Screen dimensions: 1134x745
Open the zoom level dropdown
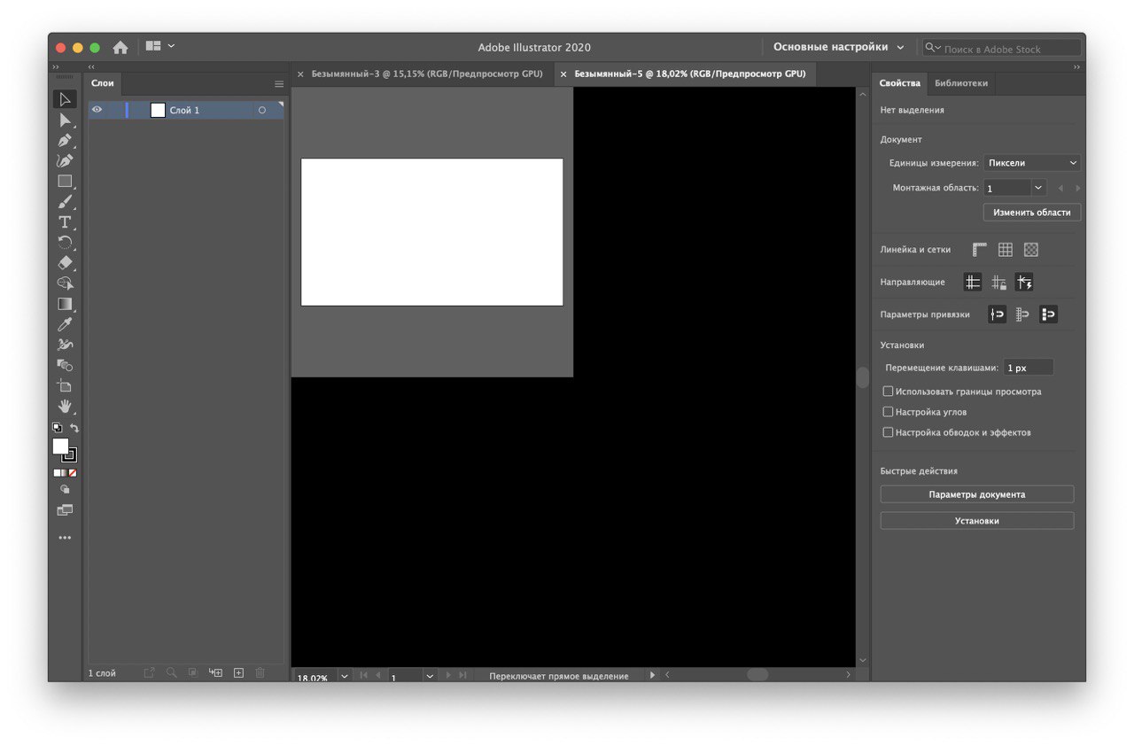click(344, 677)
